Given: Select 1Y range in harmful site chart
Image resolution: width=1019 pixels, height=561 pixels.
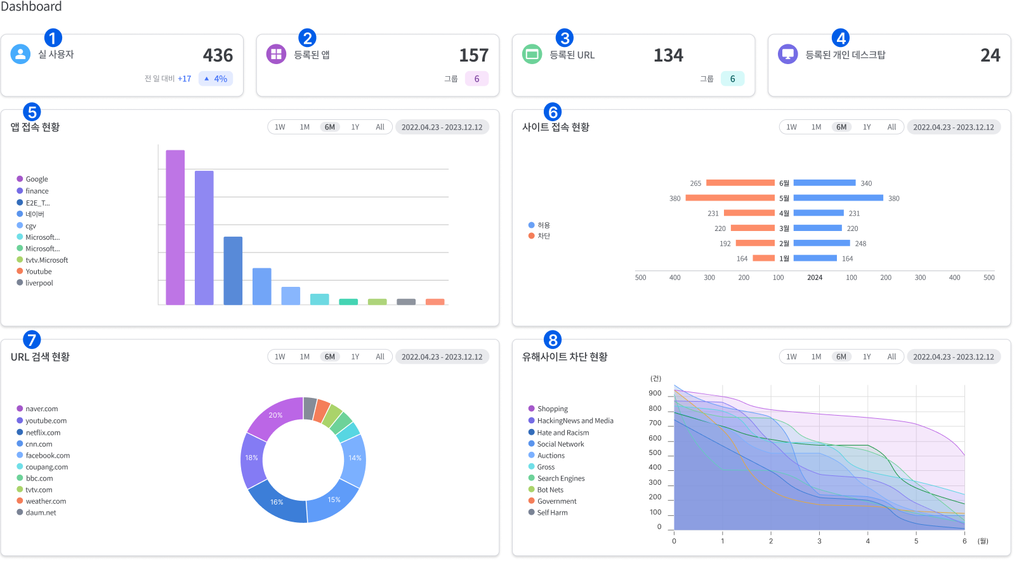Looking at the screenshot, I should click(867, 357).
